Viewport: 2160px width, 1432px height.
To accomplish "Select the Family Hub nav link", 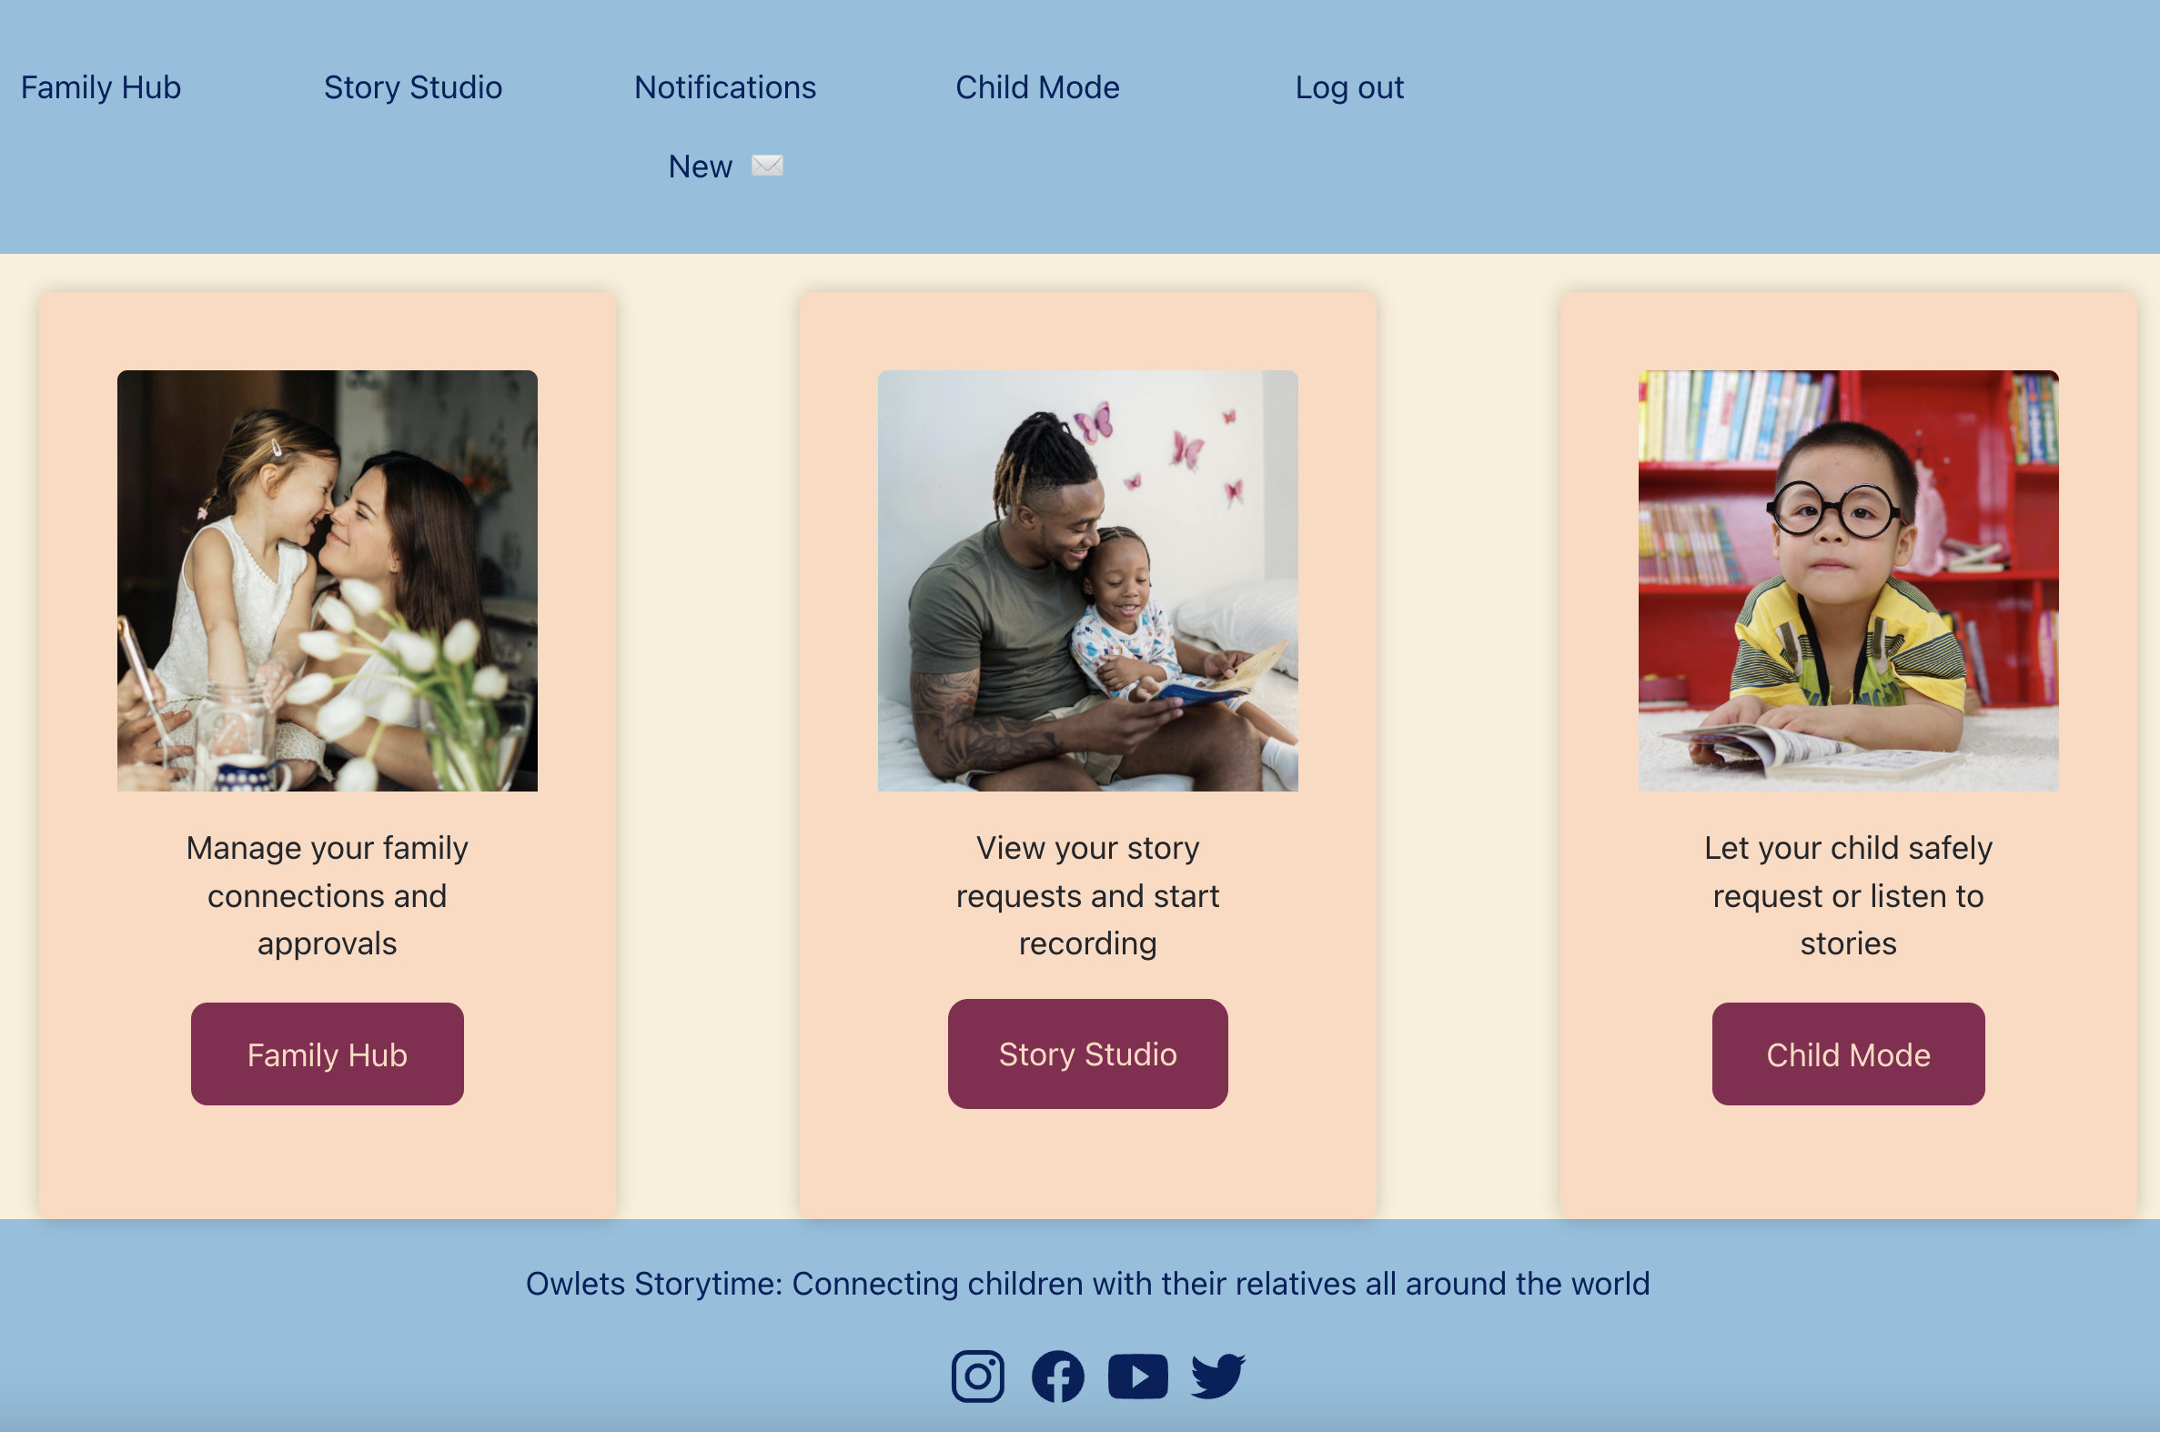I will click(101, 88).
